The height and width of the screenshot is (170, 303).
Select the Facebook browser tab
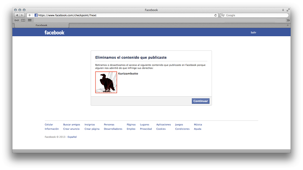[41, 25]
